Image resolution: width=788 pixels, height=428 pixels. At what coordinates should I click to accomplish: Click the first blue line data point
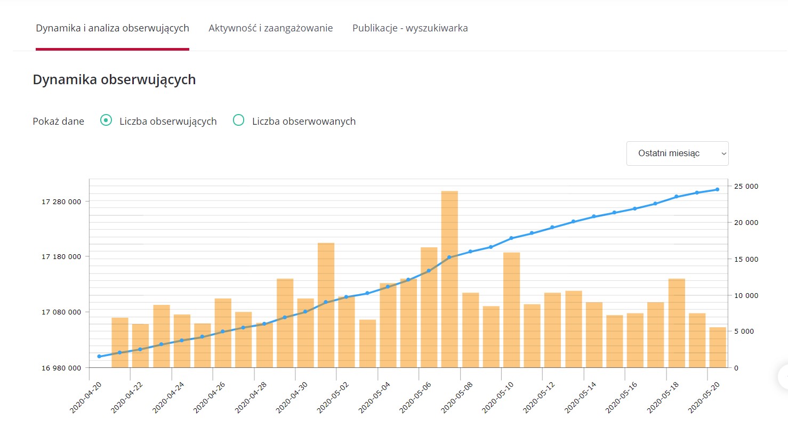click(99, 356)
